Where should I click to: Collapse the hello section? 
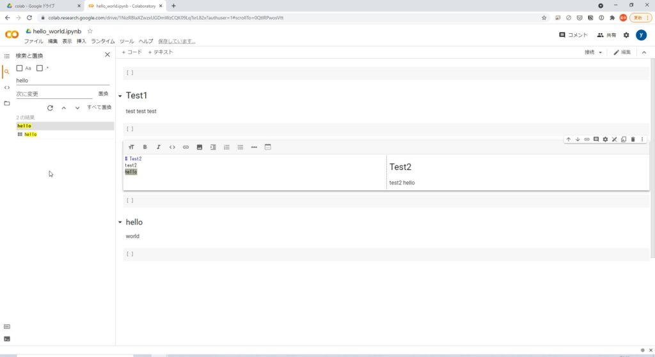pos(120,222)
